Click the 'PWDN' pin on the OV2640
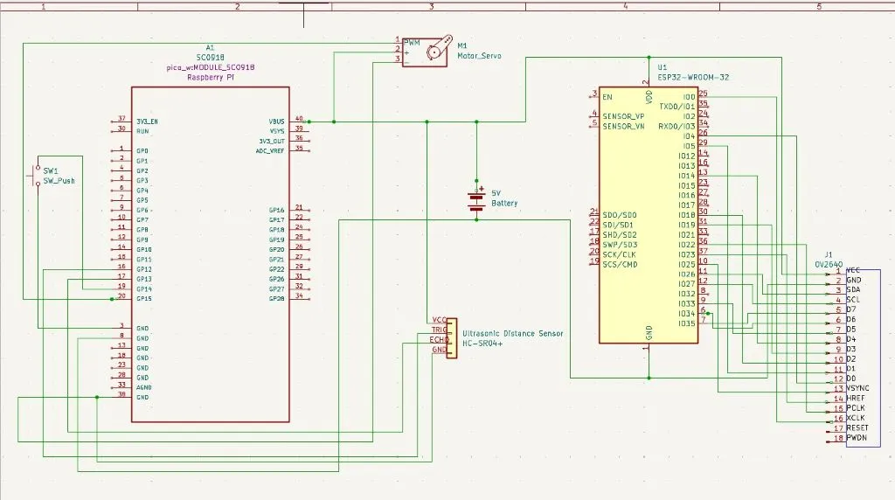The image size is (895, 500). click(857, 438)
